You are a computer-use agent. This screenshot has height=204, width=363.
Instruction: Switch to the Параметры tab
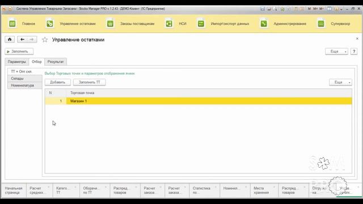(x=17, y=62)
